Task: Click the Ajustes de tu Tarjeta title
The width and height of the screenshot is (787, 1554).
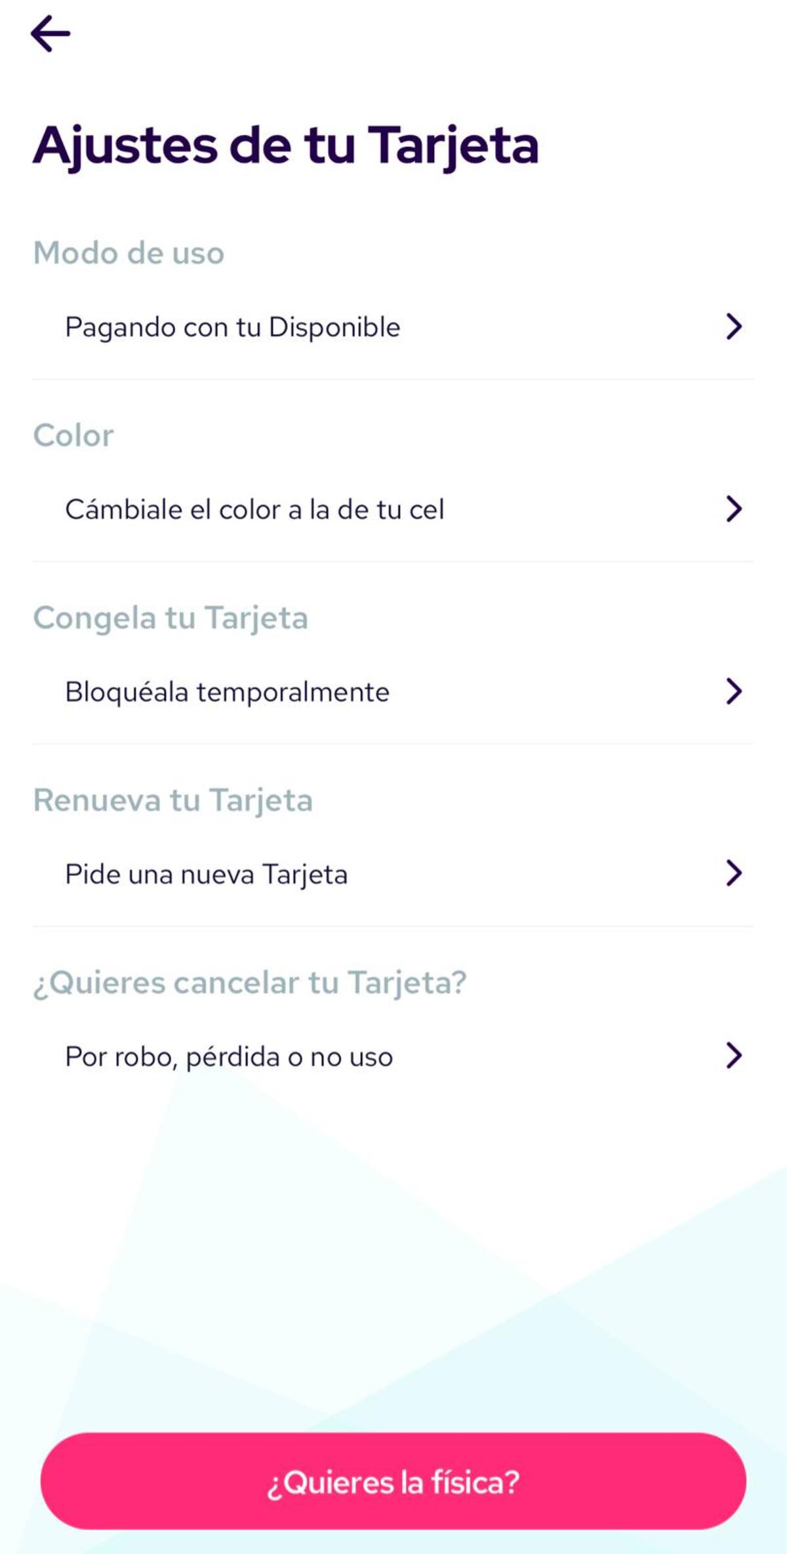Action: click(286, 146)
